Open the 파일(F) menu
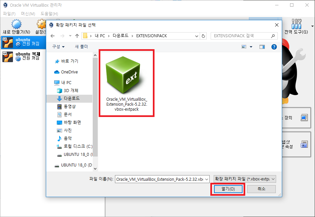 9,14
